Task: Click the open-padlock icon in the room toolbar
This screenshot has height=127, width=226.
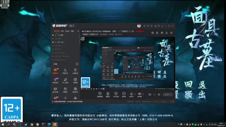Action: (157, 33)
